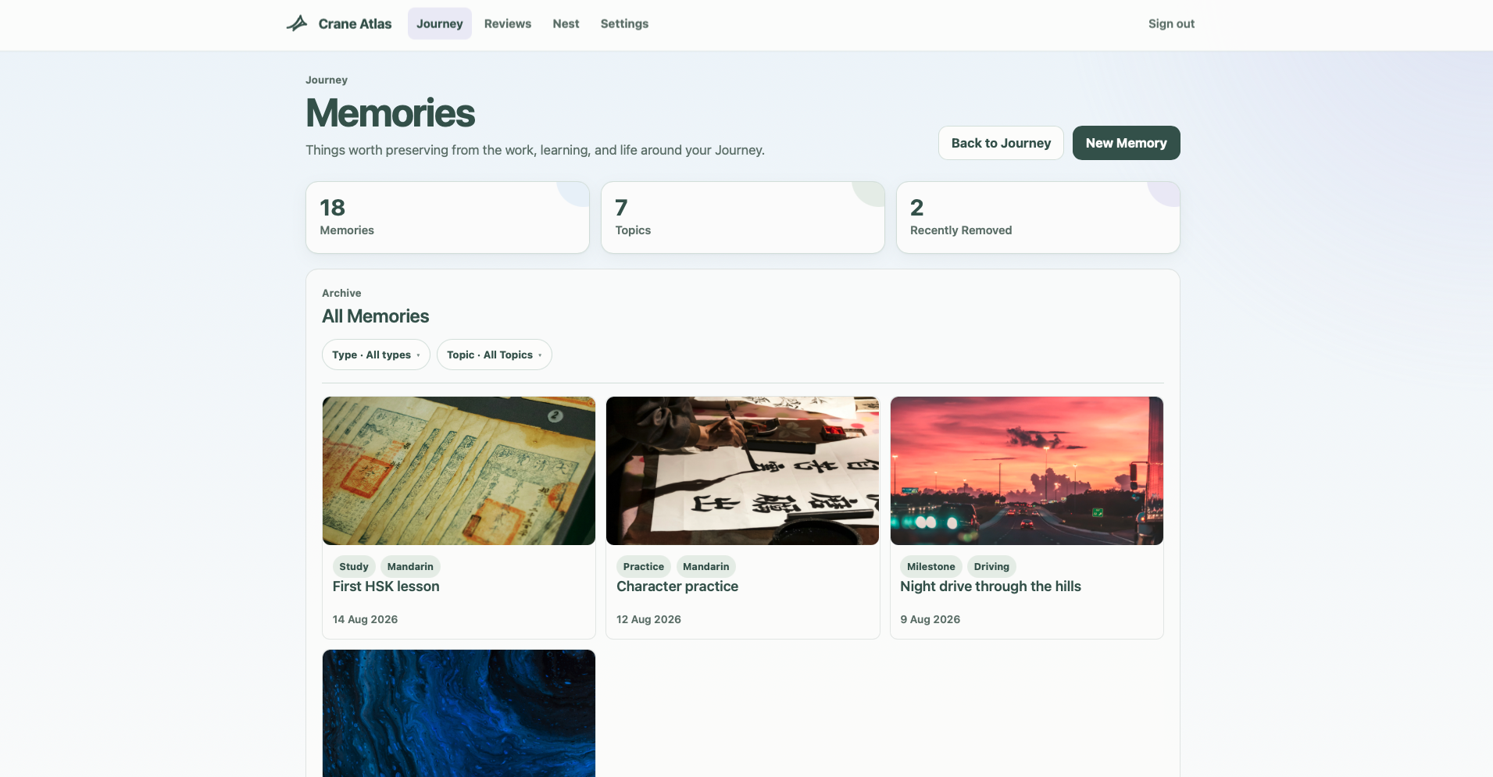Open the Type · All types filter

point(376,355)
